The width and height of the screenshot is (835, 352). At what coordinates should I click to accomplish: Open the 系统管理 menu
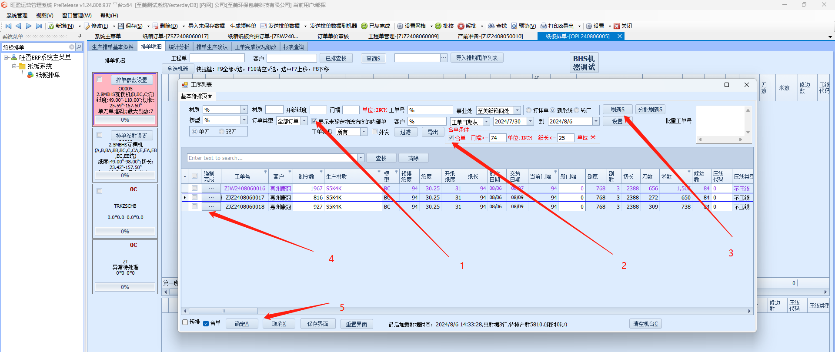click(x=17, y=16)
